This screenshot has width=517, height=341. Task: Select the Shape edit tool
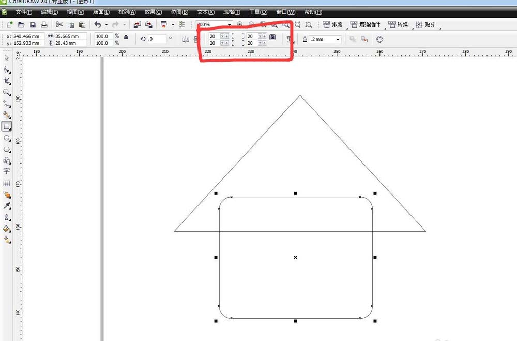tap(7, 70)
